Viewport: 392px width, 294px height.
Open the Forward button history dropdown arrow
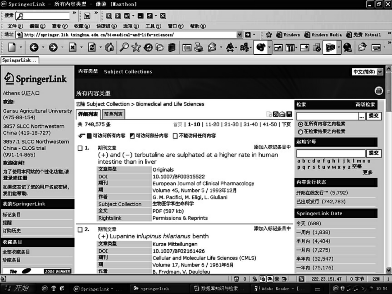[x=62, y=47]
